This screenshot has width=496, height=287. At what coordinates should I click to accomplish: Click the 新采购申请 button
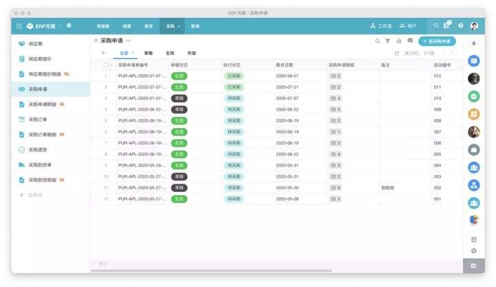coord(437,41)
